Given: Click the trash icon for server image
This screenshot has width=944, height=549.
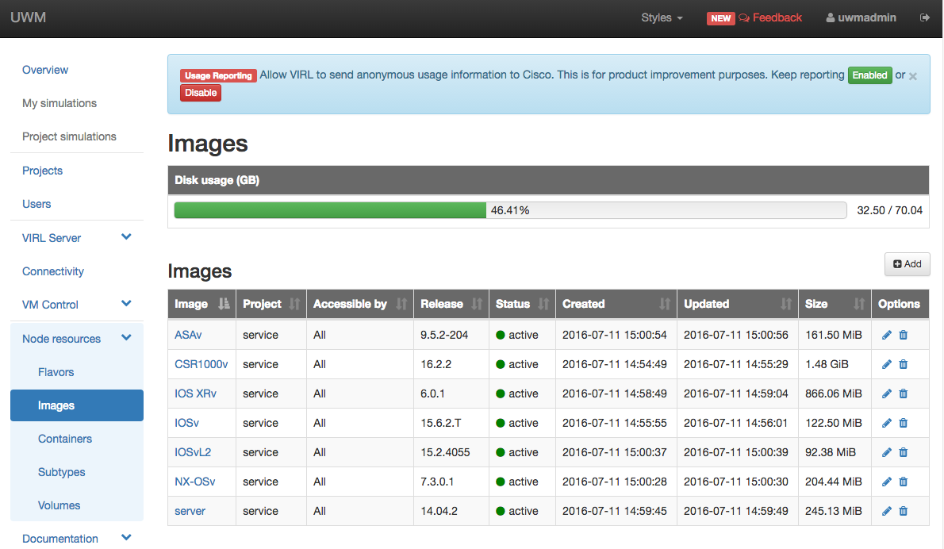Looking at the screenshot, I should pyautogui.click(x=903, y=511).
